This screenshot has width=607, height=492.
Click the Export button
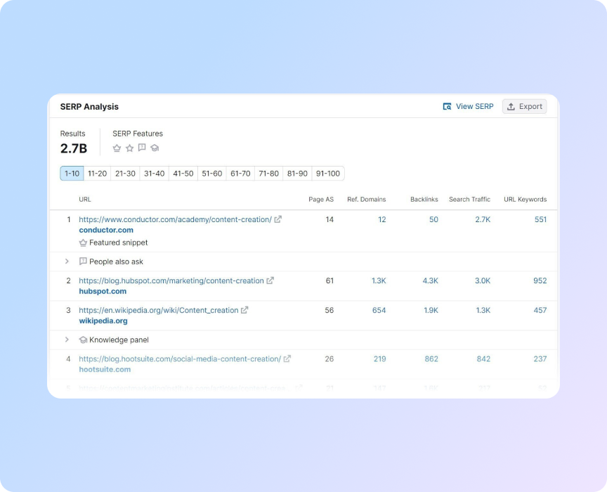(x=524, y=106)
